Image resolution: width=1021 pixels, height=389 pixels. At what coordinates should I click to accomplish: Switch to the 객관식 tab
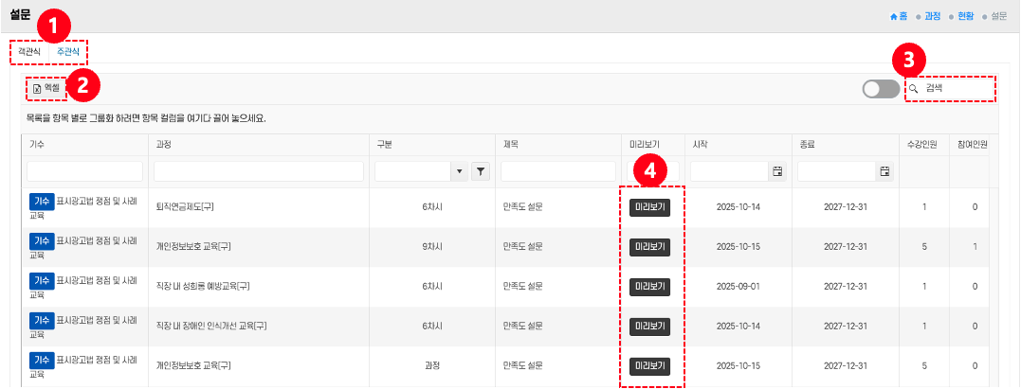29,51
